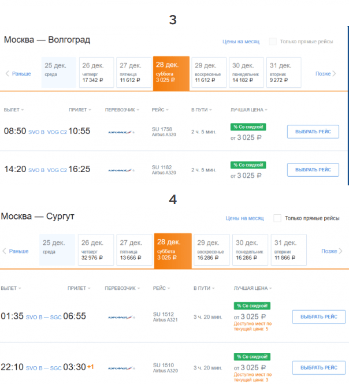Go to later dates in Москва — Сургут

pyautogui.click(x=332, y=251)
